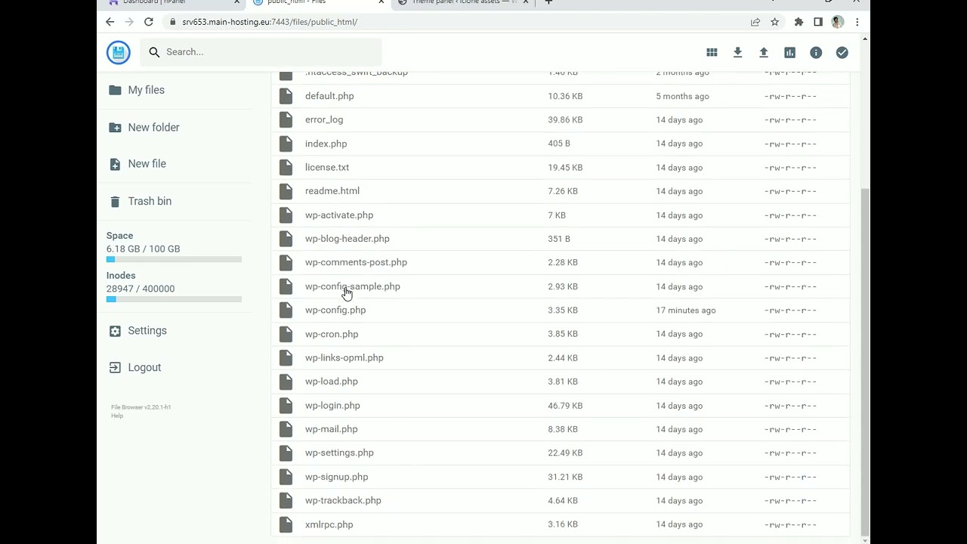967x544 pixels.
Task: Click the file icon beside wp-cron.php
Action: (x=286, y=334)
